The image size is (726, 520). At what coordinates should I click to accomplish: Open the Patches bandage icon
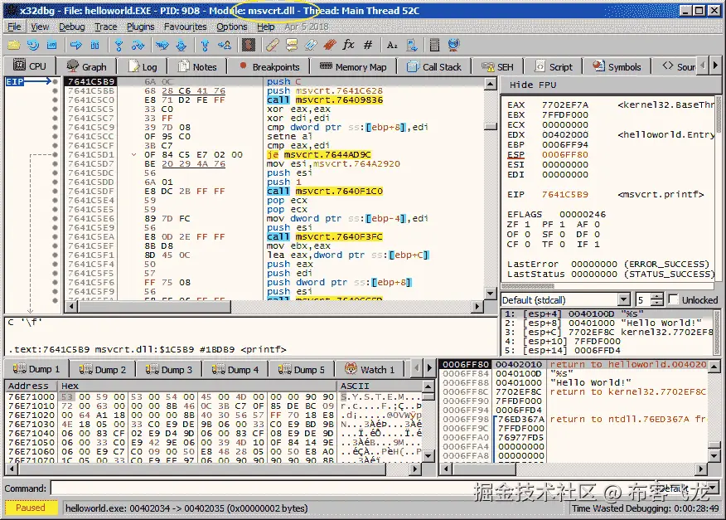[x=271, y=45]
